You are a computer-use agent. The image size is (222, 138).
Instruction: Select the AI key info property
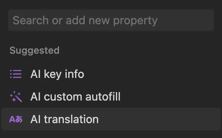pos(57,74)
